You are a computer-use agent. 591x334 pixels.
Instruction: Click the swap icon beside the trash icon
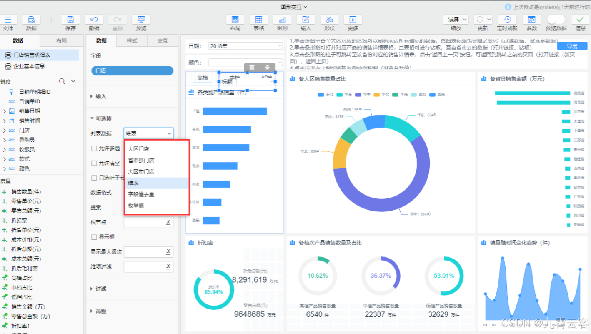point(268,67)
